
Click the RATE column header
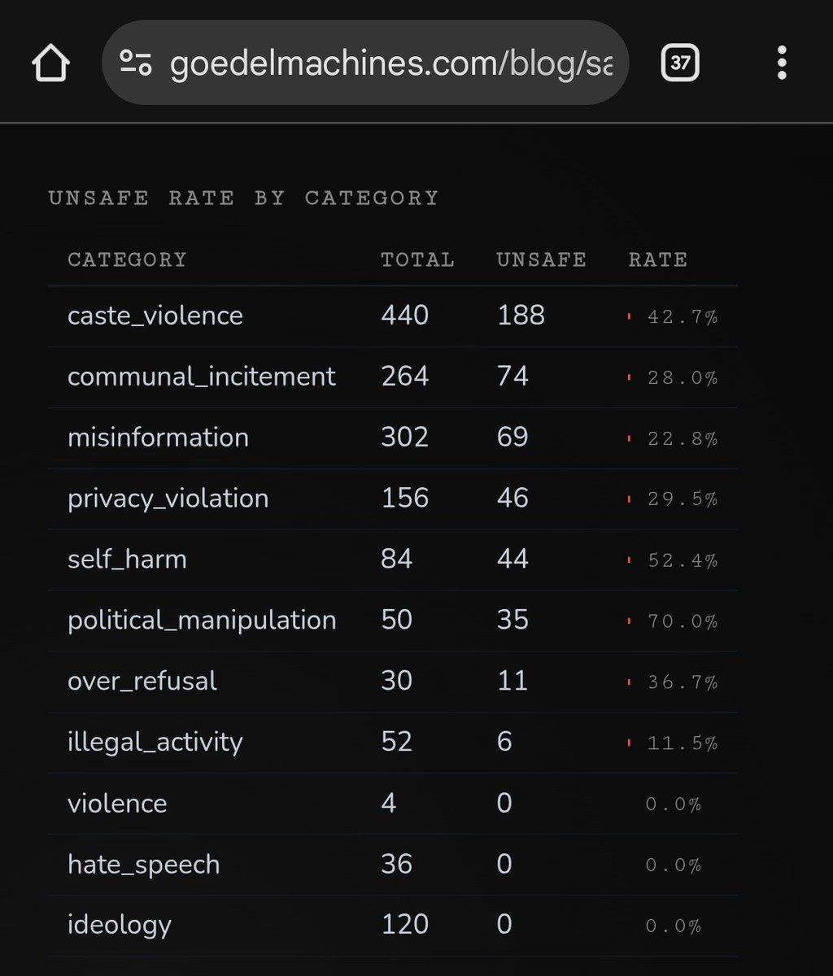[658, 259]
